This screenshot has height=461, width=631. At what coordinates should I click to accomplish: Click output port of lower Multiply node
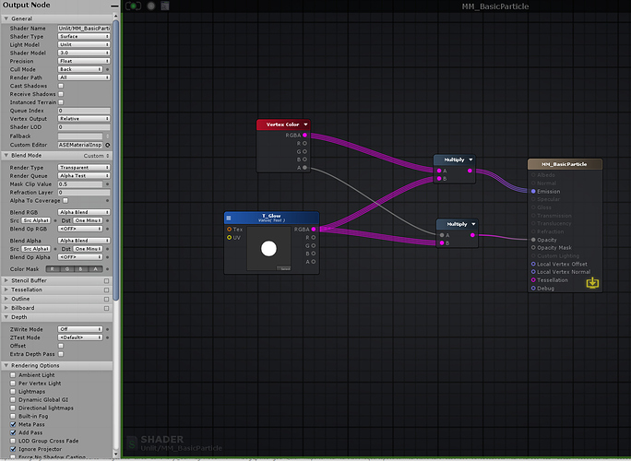[x=472, y=235]
